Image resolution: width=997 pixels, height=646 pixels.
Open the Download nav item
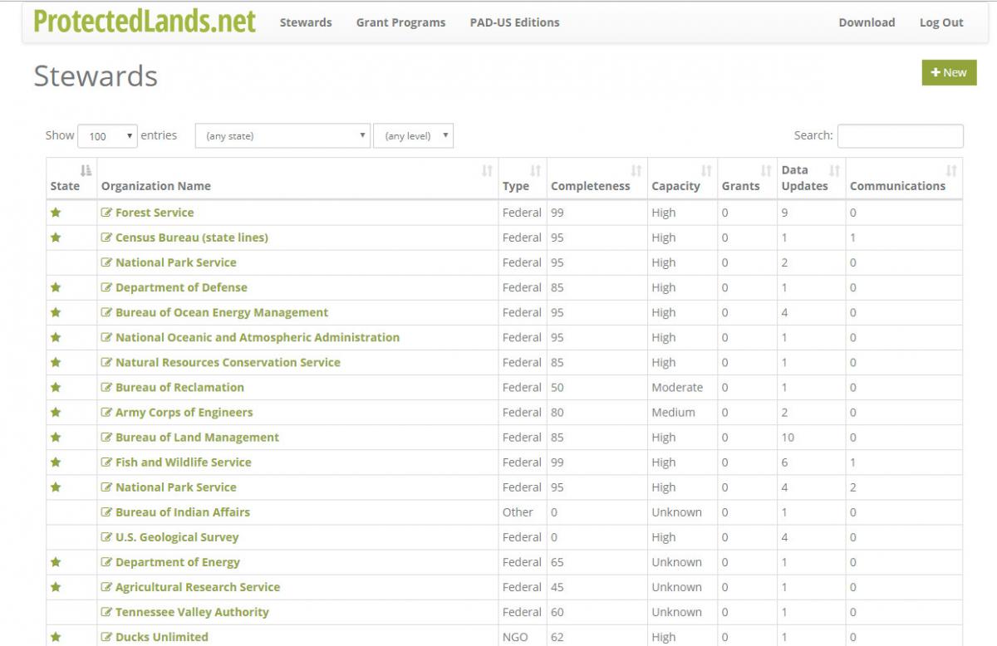tap(867, 22)
